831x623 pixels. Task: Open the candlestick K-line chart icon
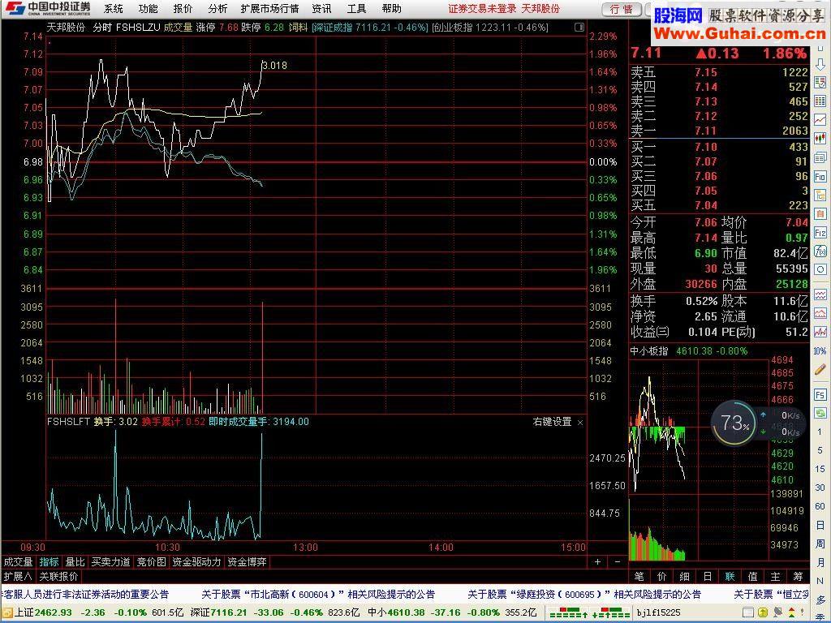point(820,138)
